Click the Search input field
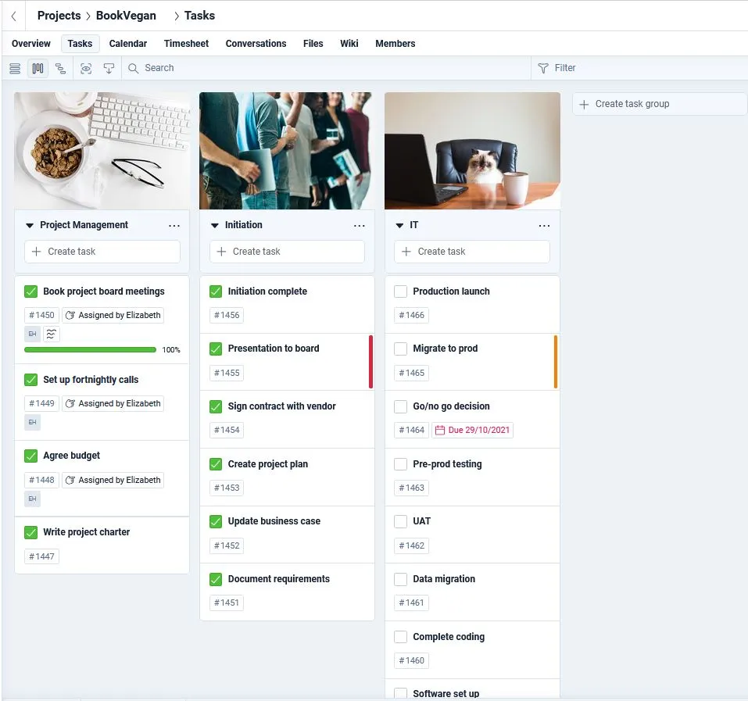 click(326, 68)
